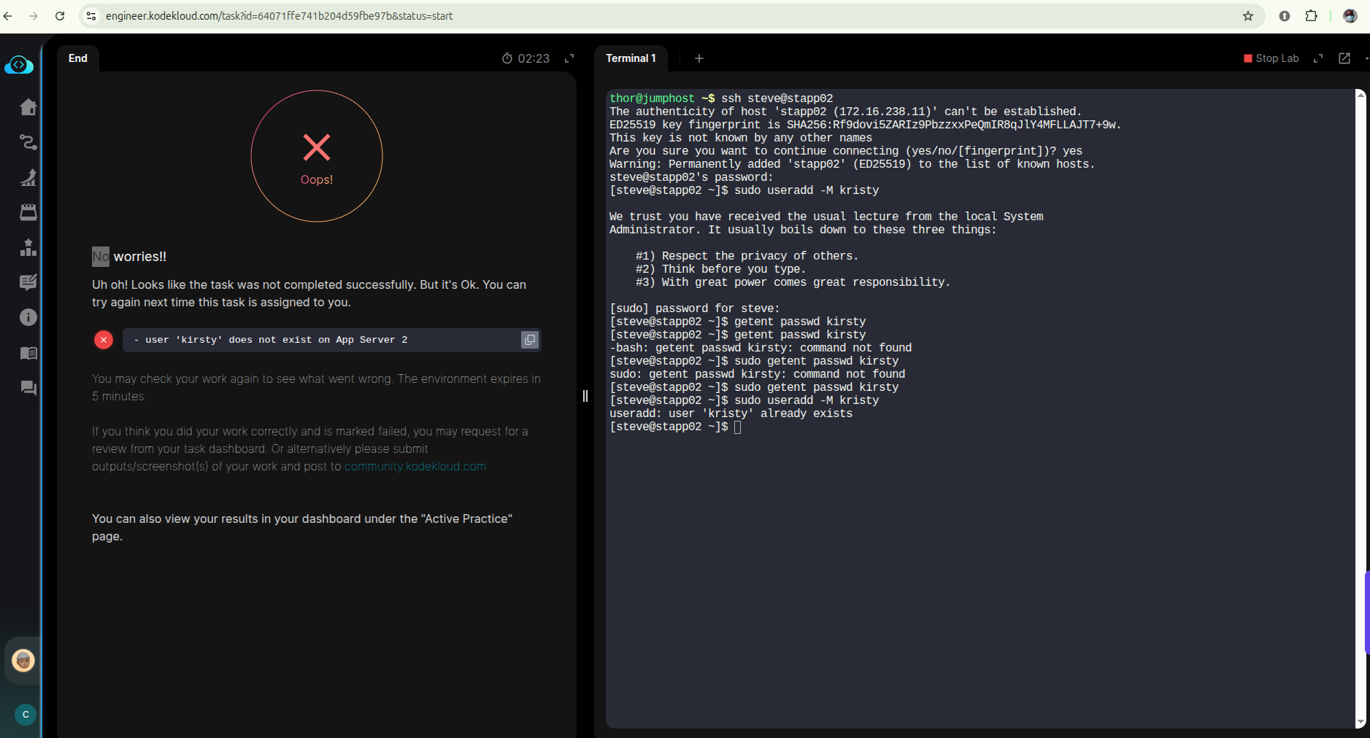Image resolution: width=1370 pixels, height=738 pixels.
Task: Click the growth chart sidebar icon
Action: (28, 177)
